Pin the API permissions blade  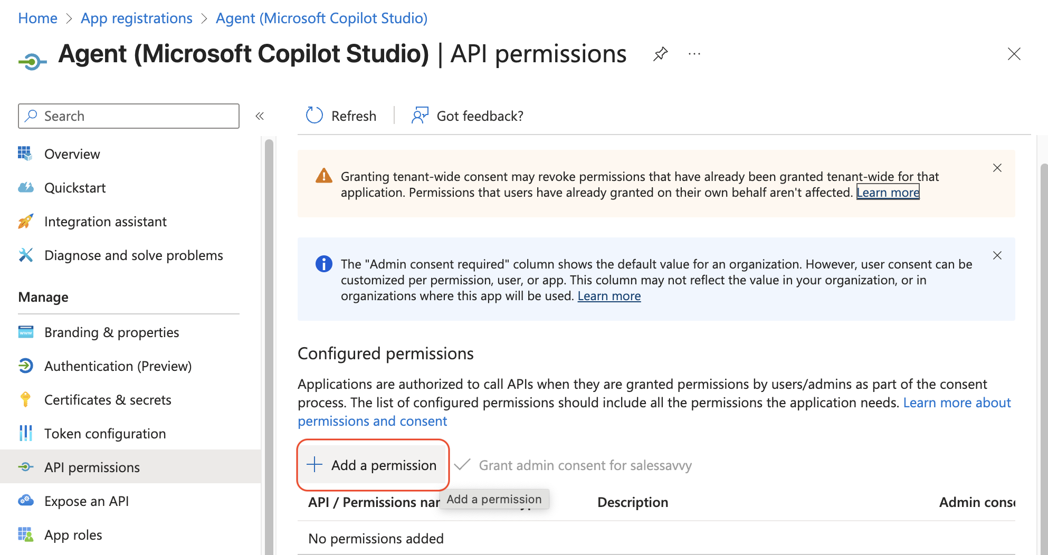(x=660, y=54)
